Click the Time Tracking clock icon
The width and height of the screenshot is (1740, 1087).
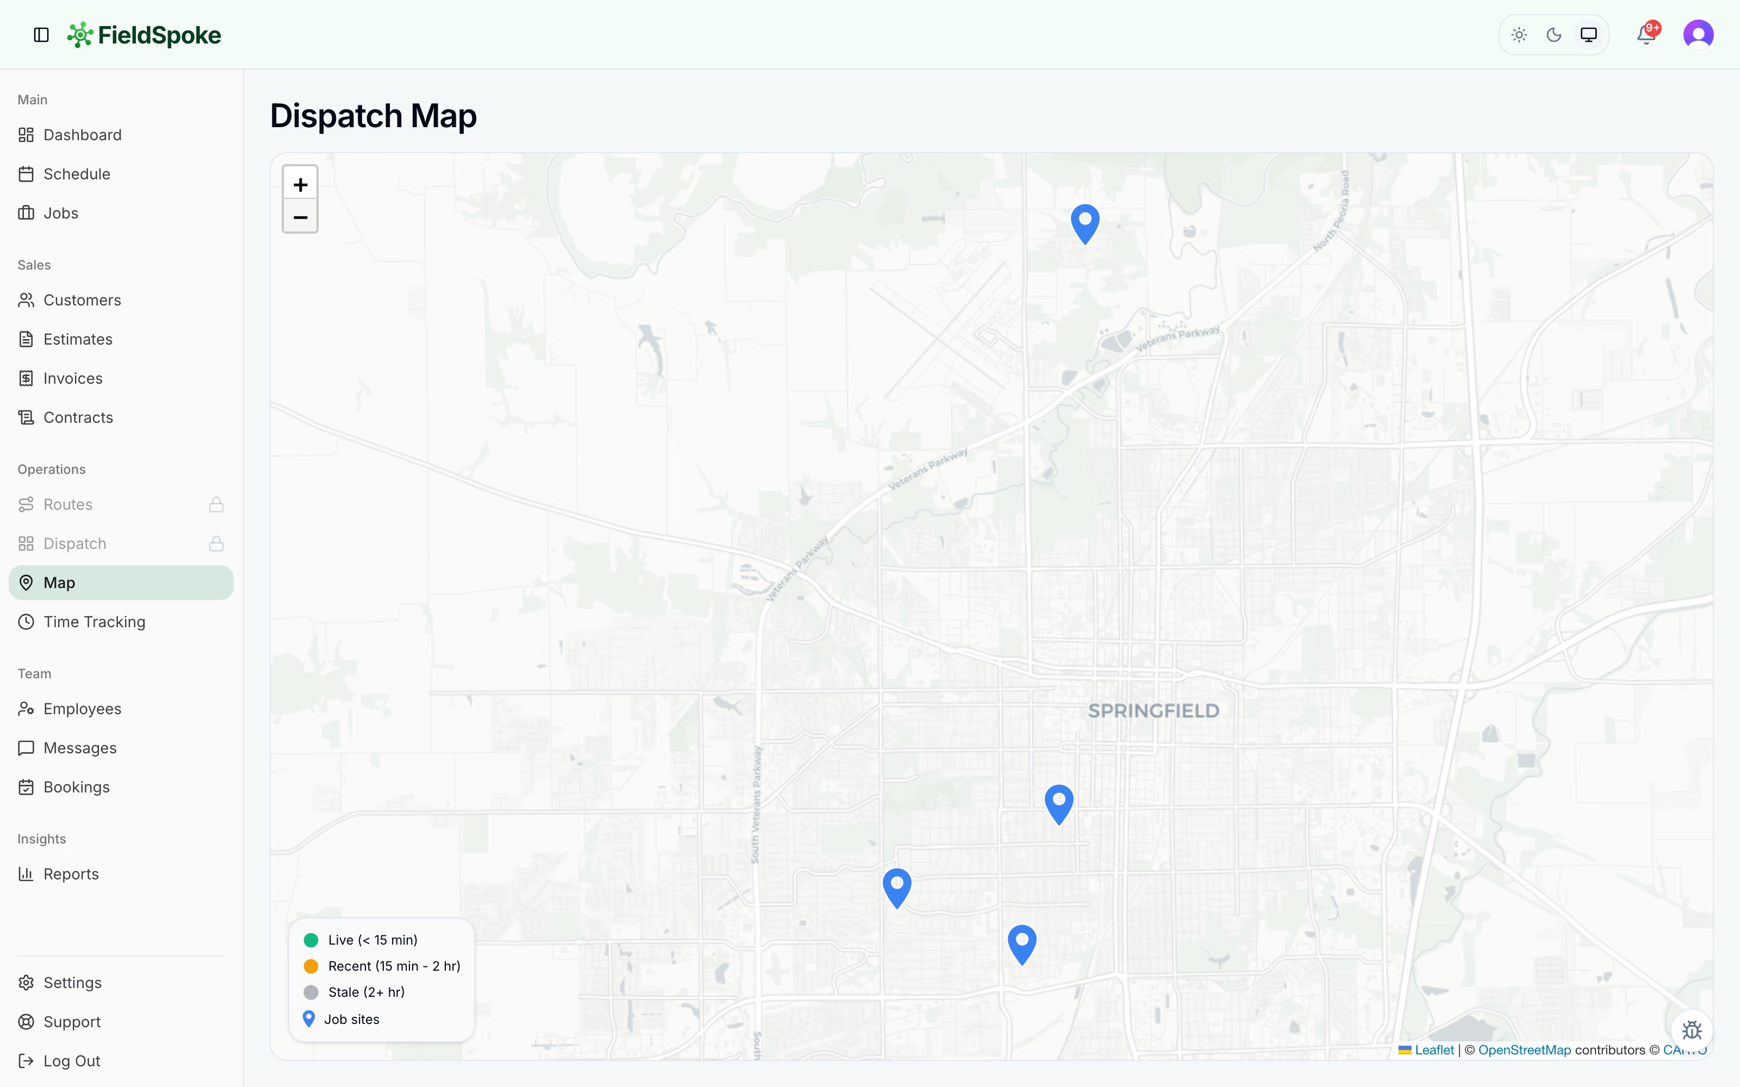26,622
